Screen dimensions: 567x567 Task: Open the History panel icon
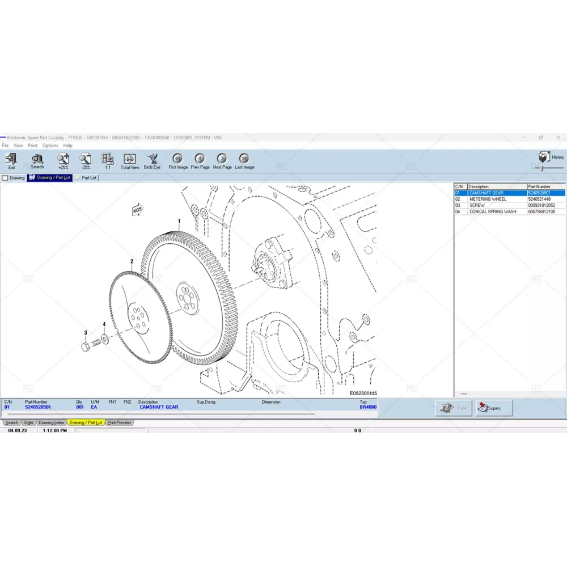coord(545,156)
